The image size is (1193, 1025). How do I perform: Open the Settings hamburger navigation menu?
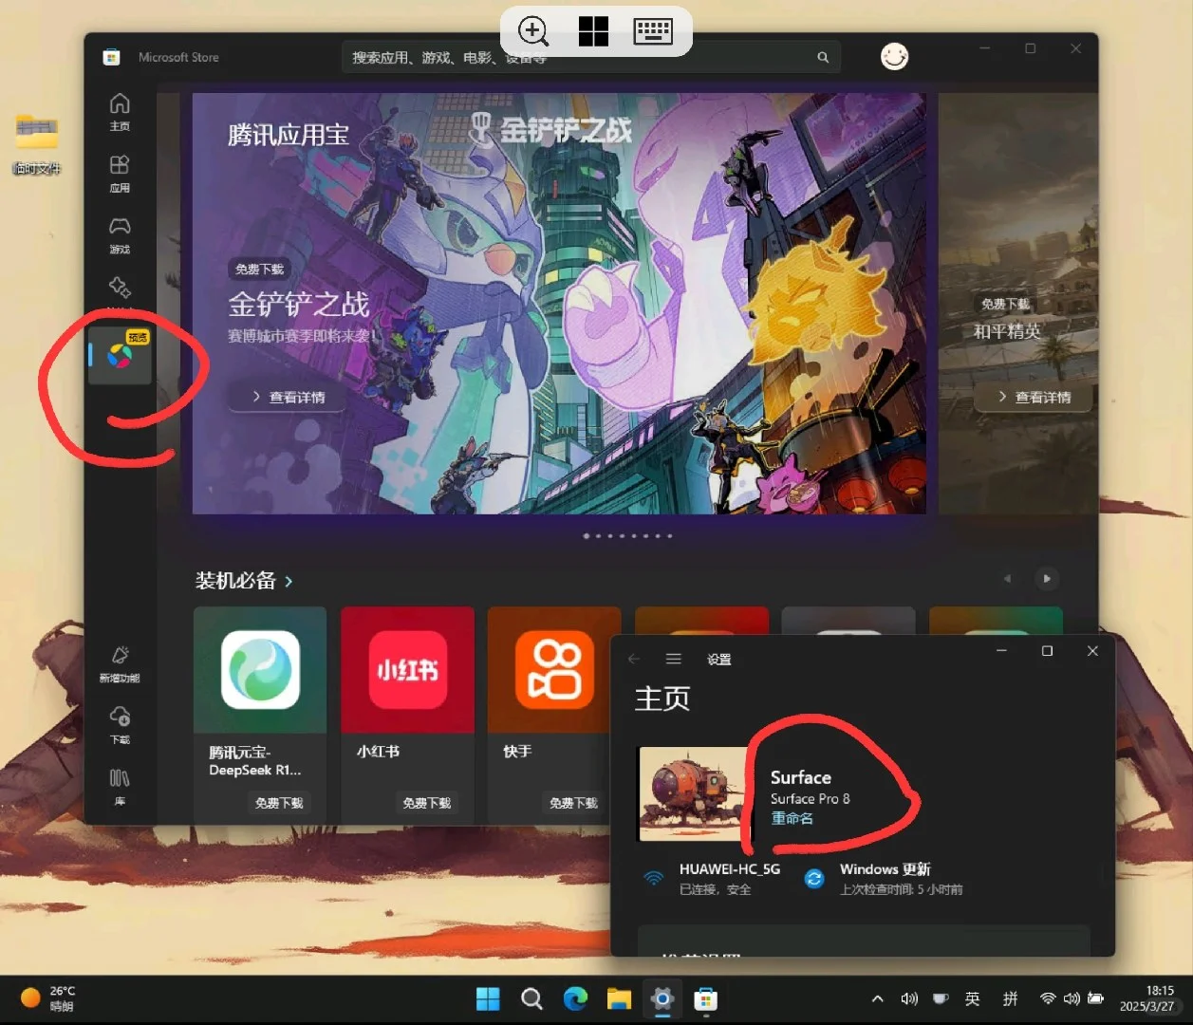674,658
